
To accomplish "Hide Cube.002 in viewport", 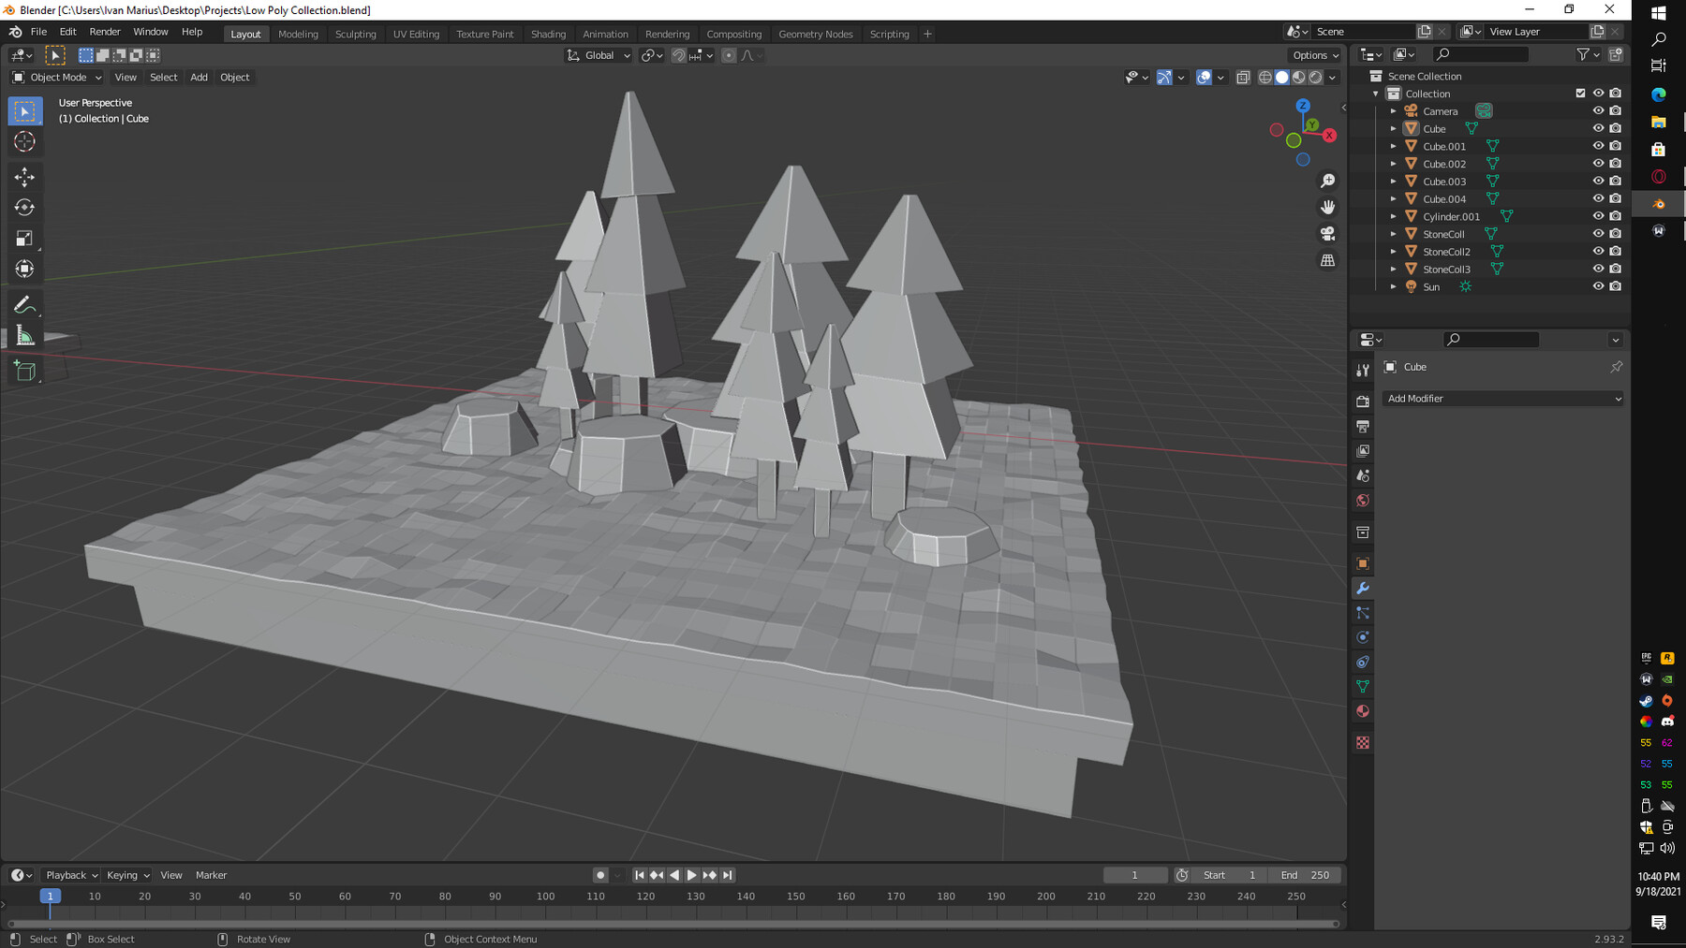I will (1598, 164).
